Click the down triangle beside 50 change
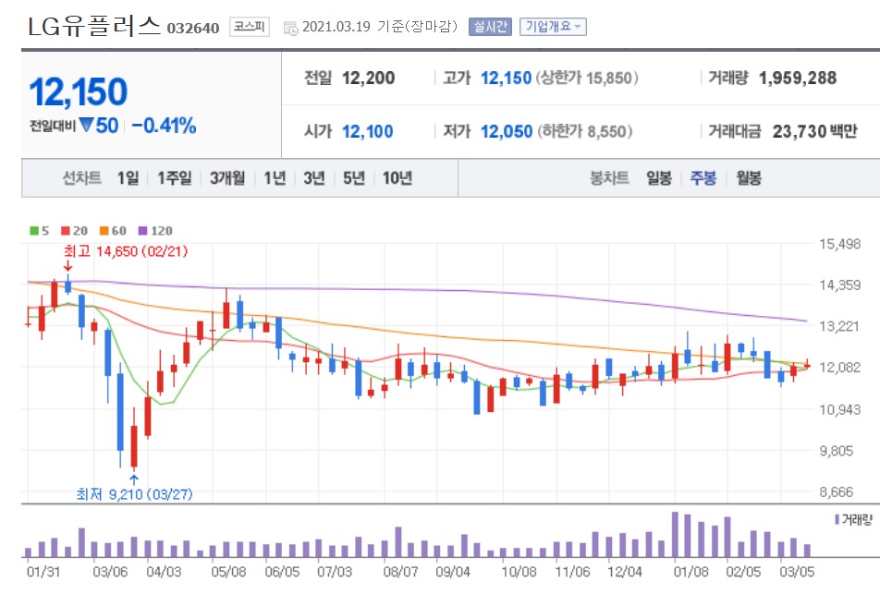This screenshot has width=880, height=594. 86,125
